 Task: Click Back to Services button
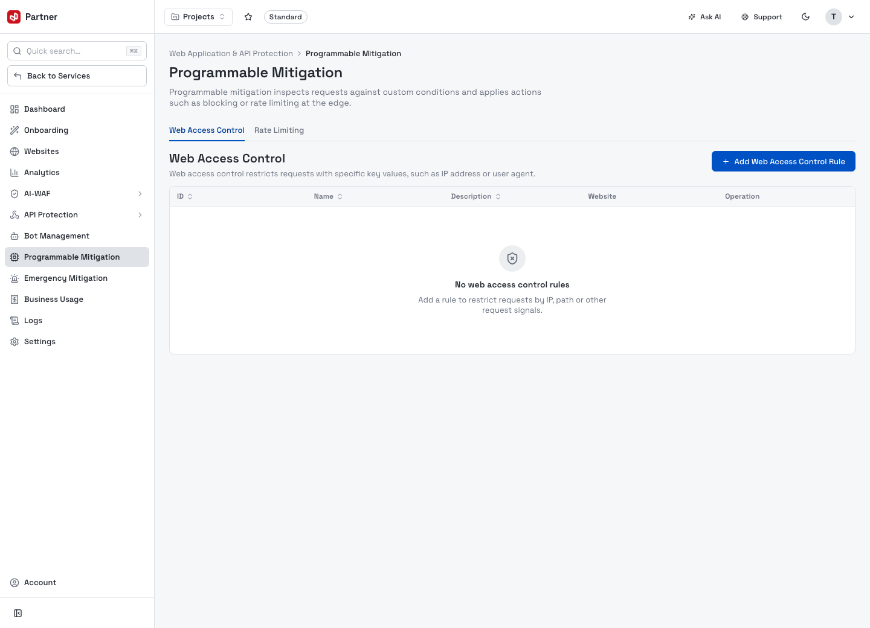77,76
